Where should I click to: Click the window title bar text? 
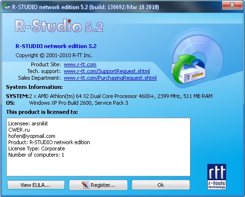85,7
